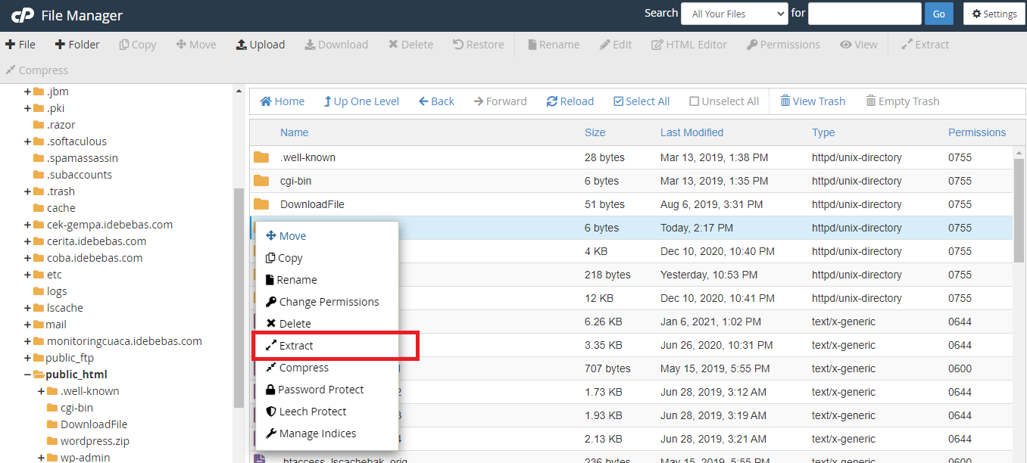Open the HTML Editor from the toolbar
The width and height of the screenshot is (1027, 463).
[689, 44]
